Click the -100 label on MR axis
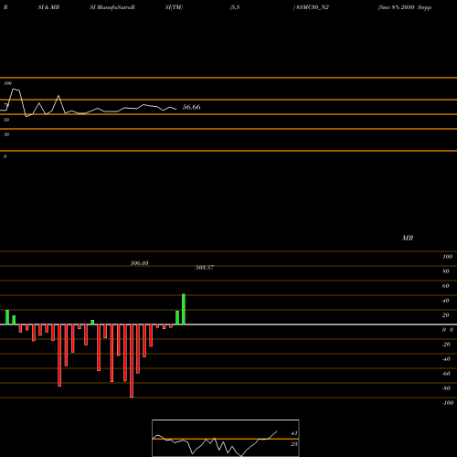 click(448, 403)
